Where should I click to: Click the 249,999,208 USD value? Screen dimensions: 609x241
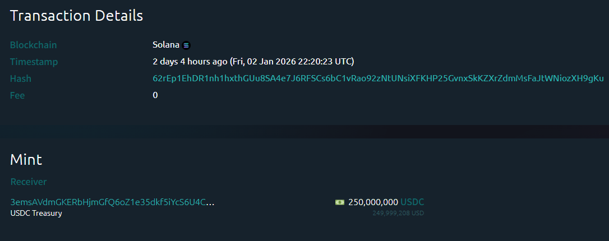tap(398, 213)
